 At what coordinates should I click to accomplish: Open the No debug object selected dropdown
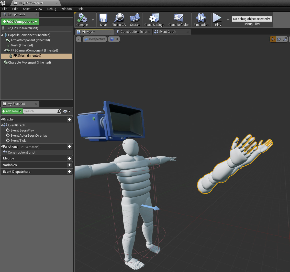252,19
